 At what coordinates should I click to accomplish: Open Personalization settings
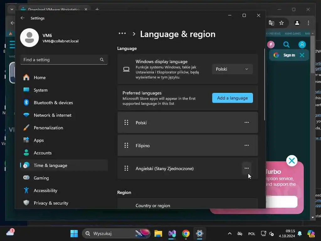pos(64,128)
